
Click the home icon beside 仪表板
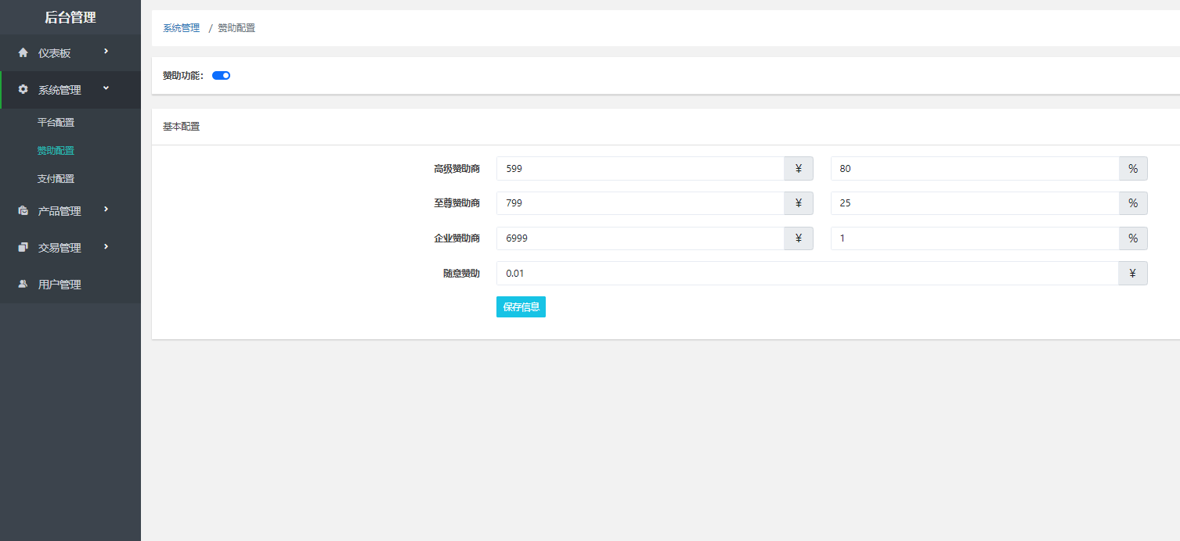pos(23,53)
